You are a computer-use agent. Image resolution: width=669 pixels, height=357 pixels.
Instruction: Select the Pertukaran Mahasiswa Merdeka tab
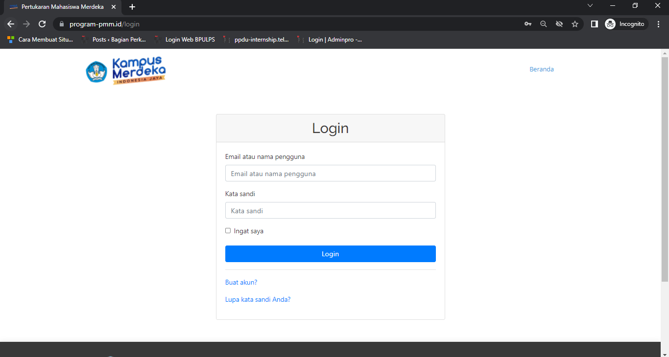[x=62, y=7]
